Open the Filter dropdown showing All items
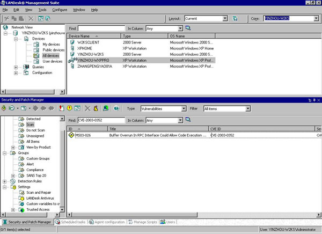 click(x=248, y=108)
